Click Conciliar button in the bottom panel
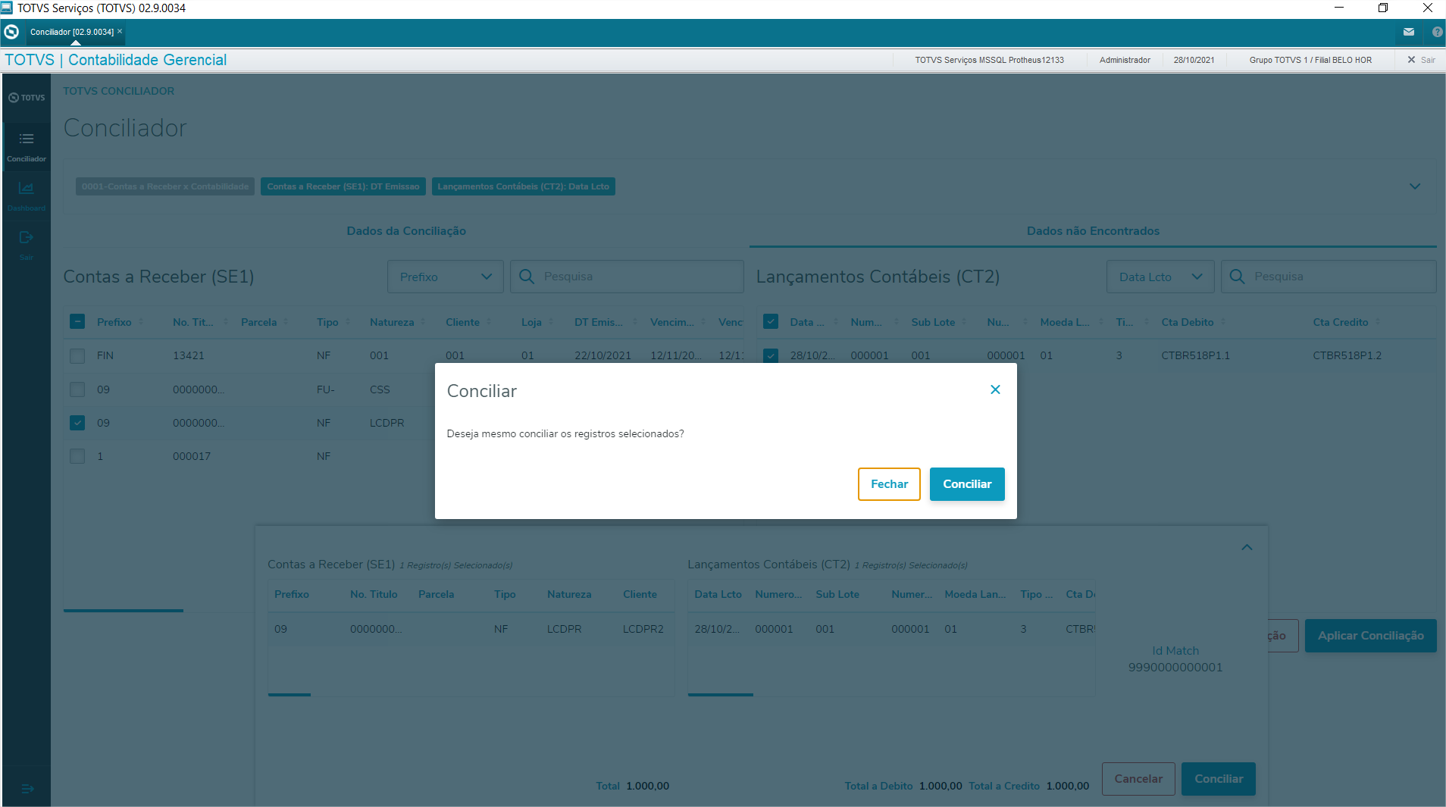1446x807 pixels. pos(1219,779)
